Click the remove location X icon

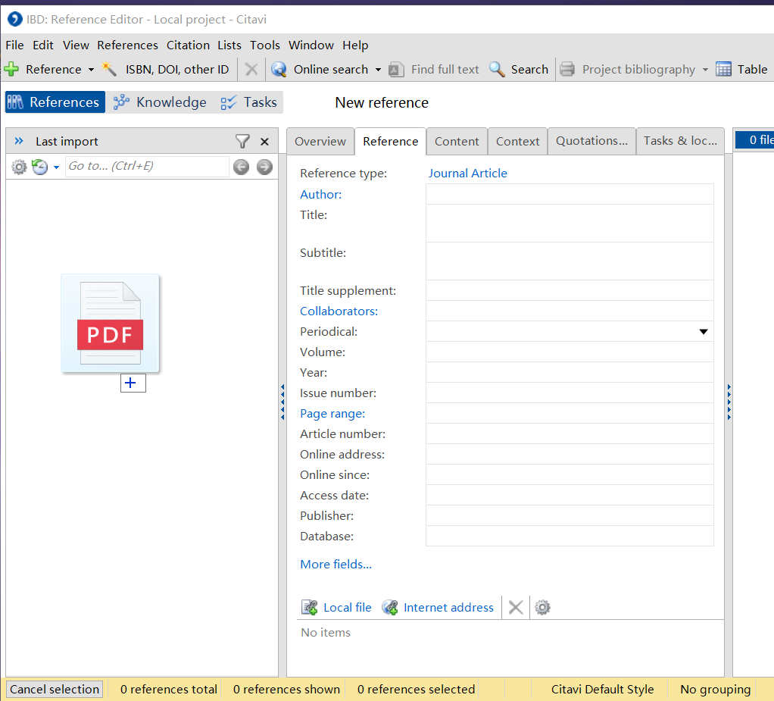pos(515,607)
